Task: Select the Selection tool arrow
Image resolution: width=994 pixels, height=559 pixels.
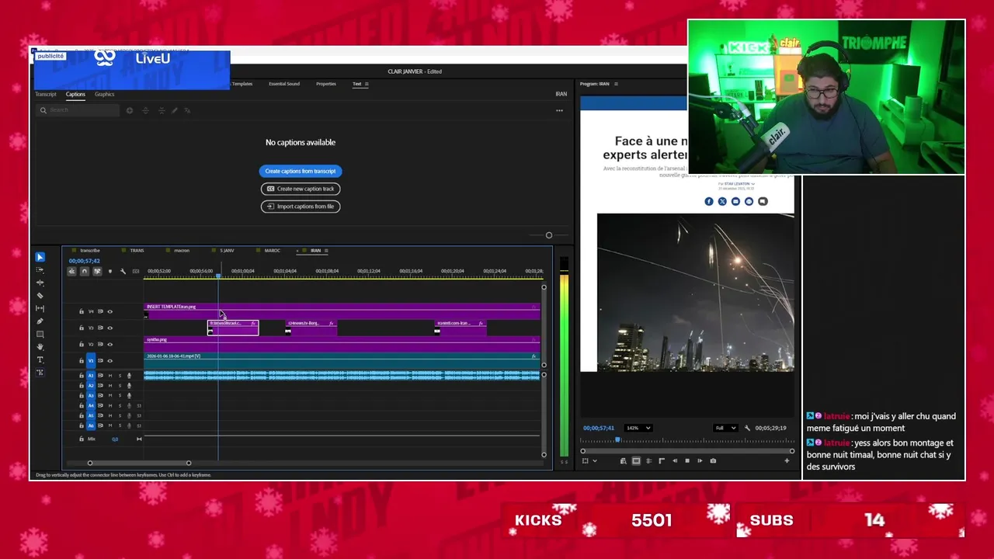Action: (40, 257)
